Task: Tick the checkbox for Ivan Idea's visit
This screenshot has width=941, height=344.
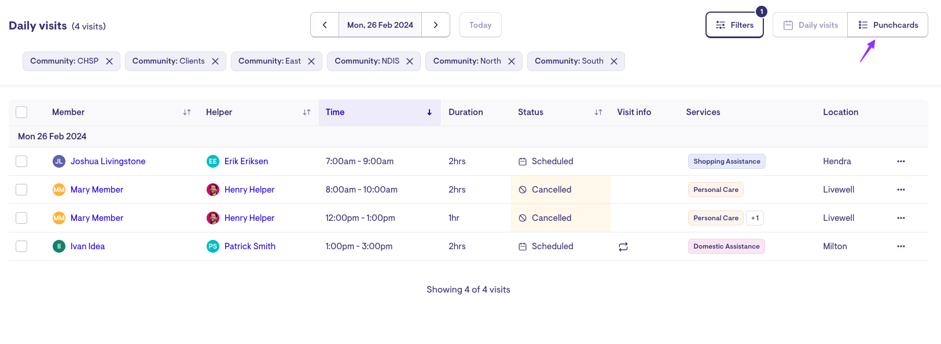Action: click(21, 246)
